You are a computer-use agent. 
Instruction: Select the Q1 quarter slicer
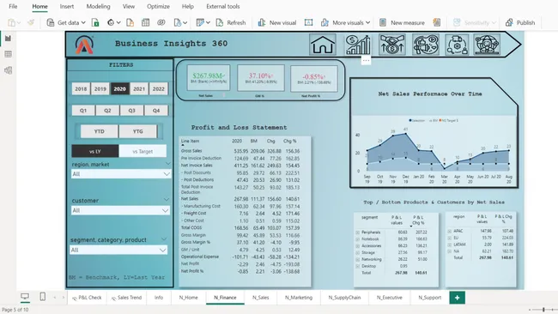(83, 111)
